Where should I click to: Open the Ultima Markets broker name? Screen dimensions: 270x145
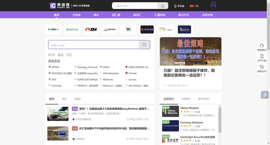(190, 108)
